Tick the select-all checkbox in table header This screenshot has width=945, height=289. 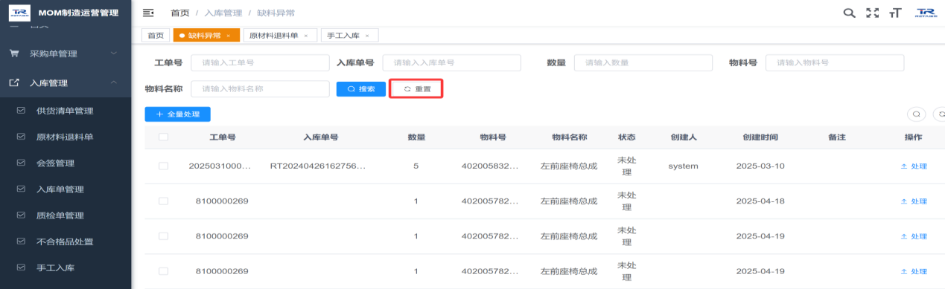164,137
